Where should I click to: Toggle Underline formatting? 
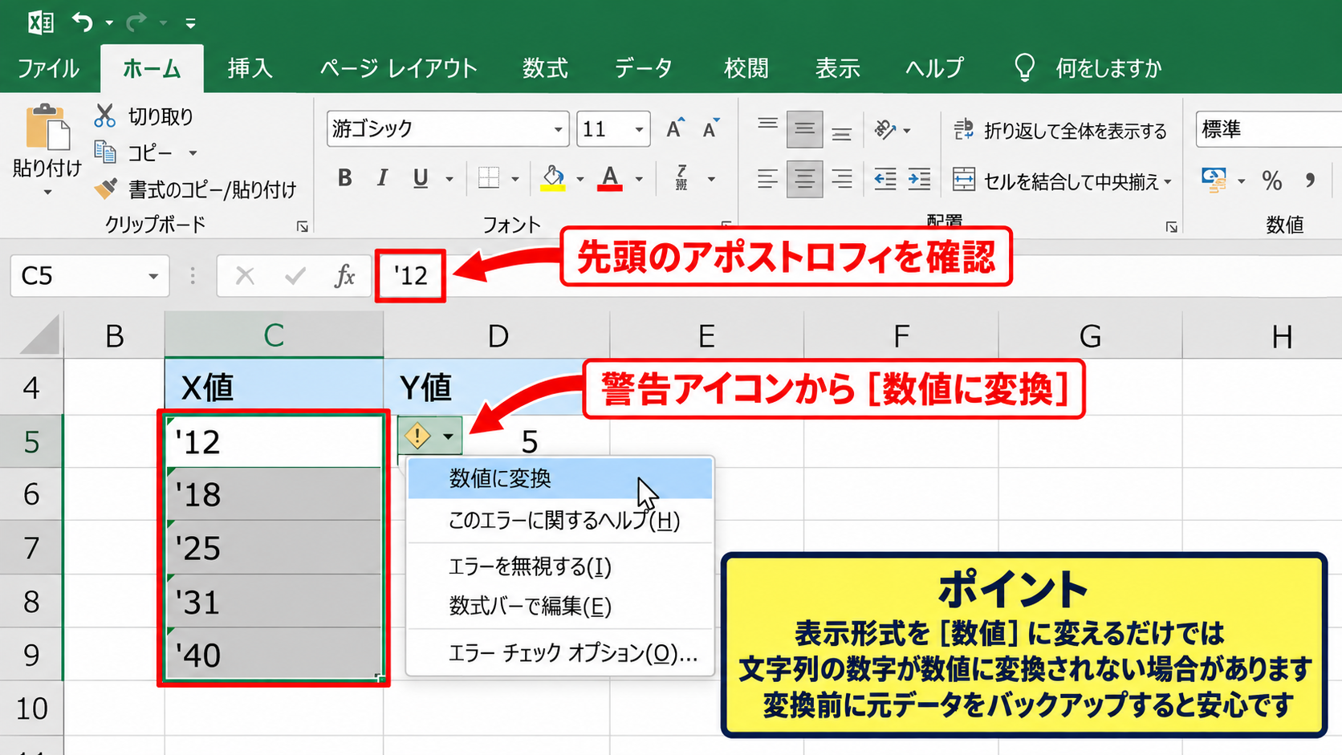(x=420, y=178)
